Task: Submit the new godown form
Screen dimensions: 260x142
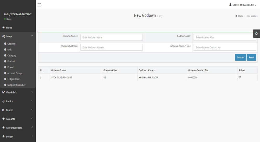Action: [240, 57]
